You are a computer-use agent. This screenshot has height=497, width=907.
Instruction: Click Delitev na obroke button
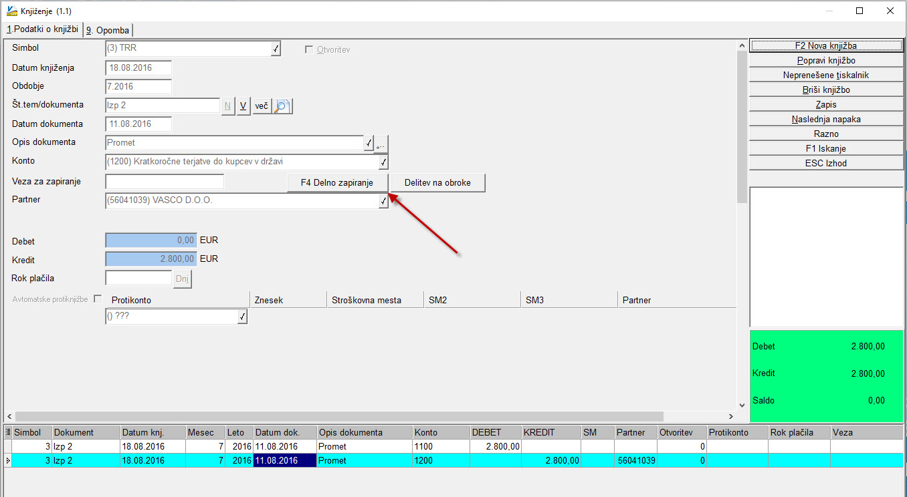(x=437, y=183)
